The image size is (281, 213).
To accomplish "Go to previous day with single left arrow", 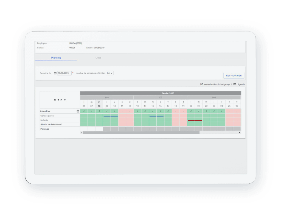I will (x=58, y=100).
